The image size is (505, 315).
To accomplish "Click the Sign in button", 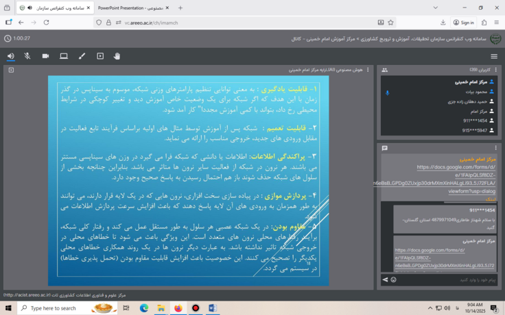I will pos(463,23).
